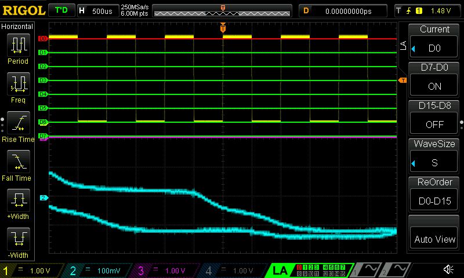Select the -Width measurement icon
464x278 pixels.
19,239
